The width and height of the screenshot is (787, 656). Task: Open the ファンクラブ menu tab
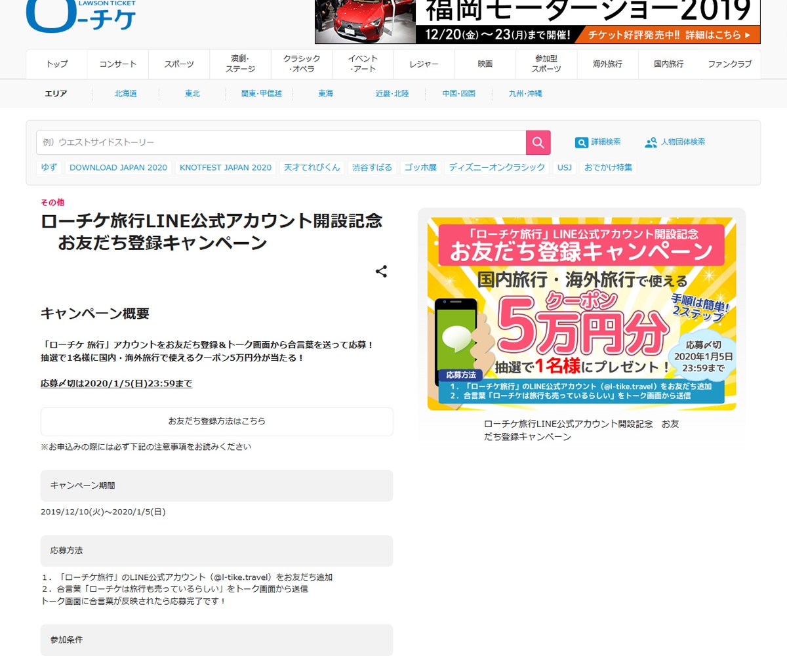click(730, 64)
